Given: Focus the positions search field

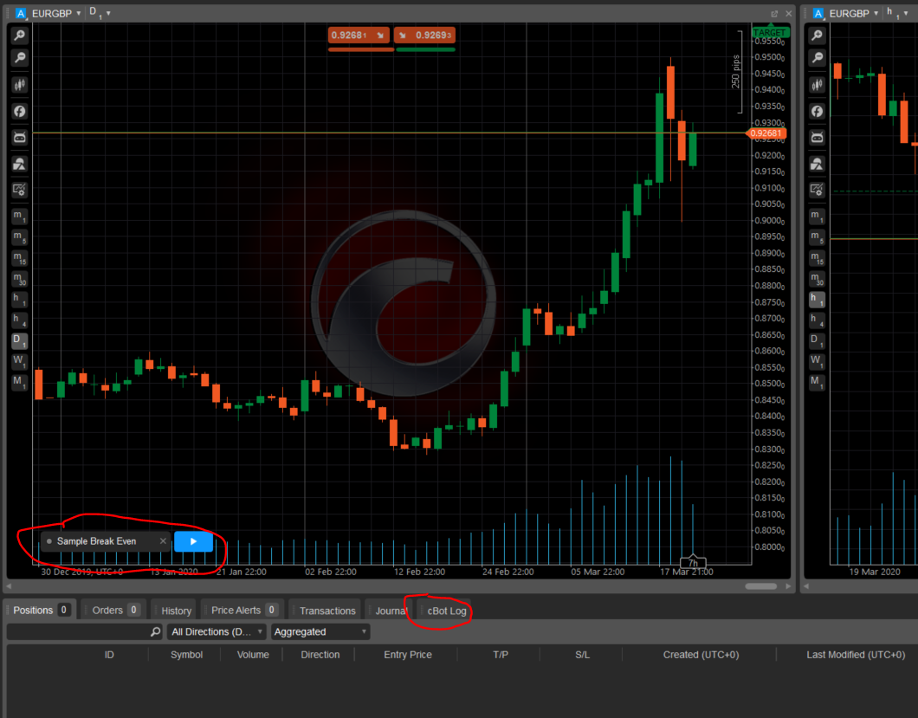Looking at the screenshot, I should (x=84, y=632).
